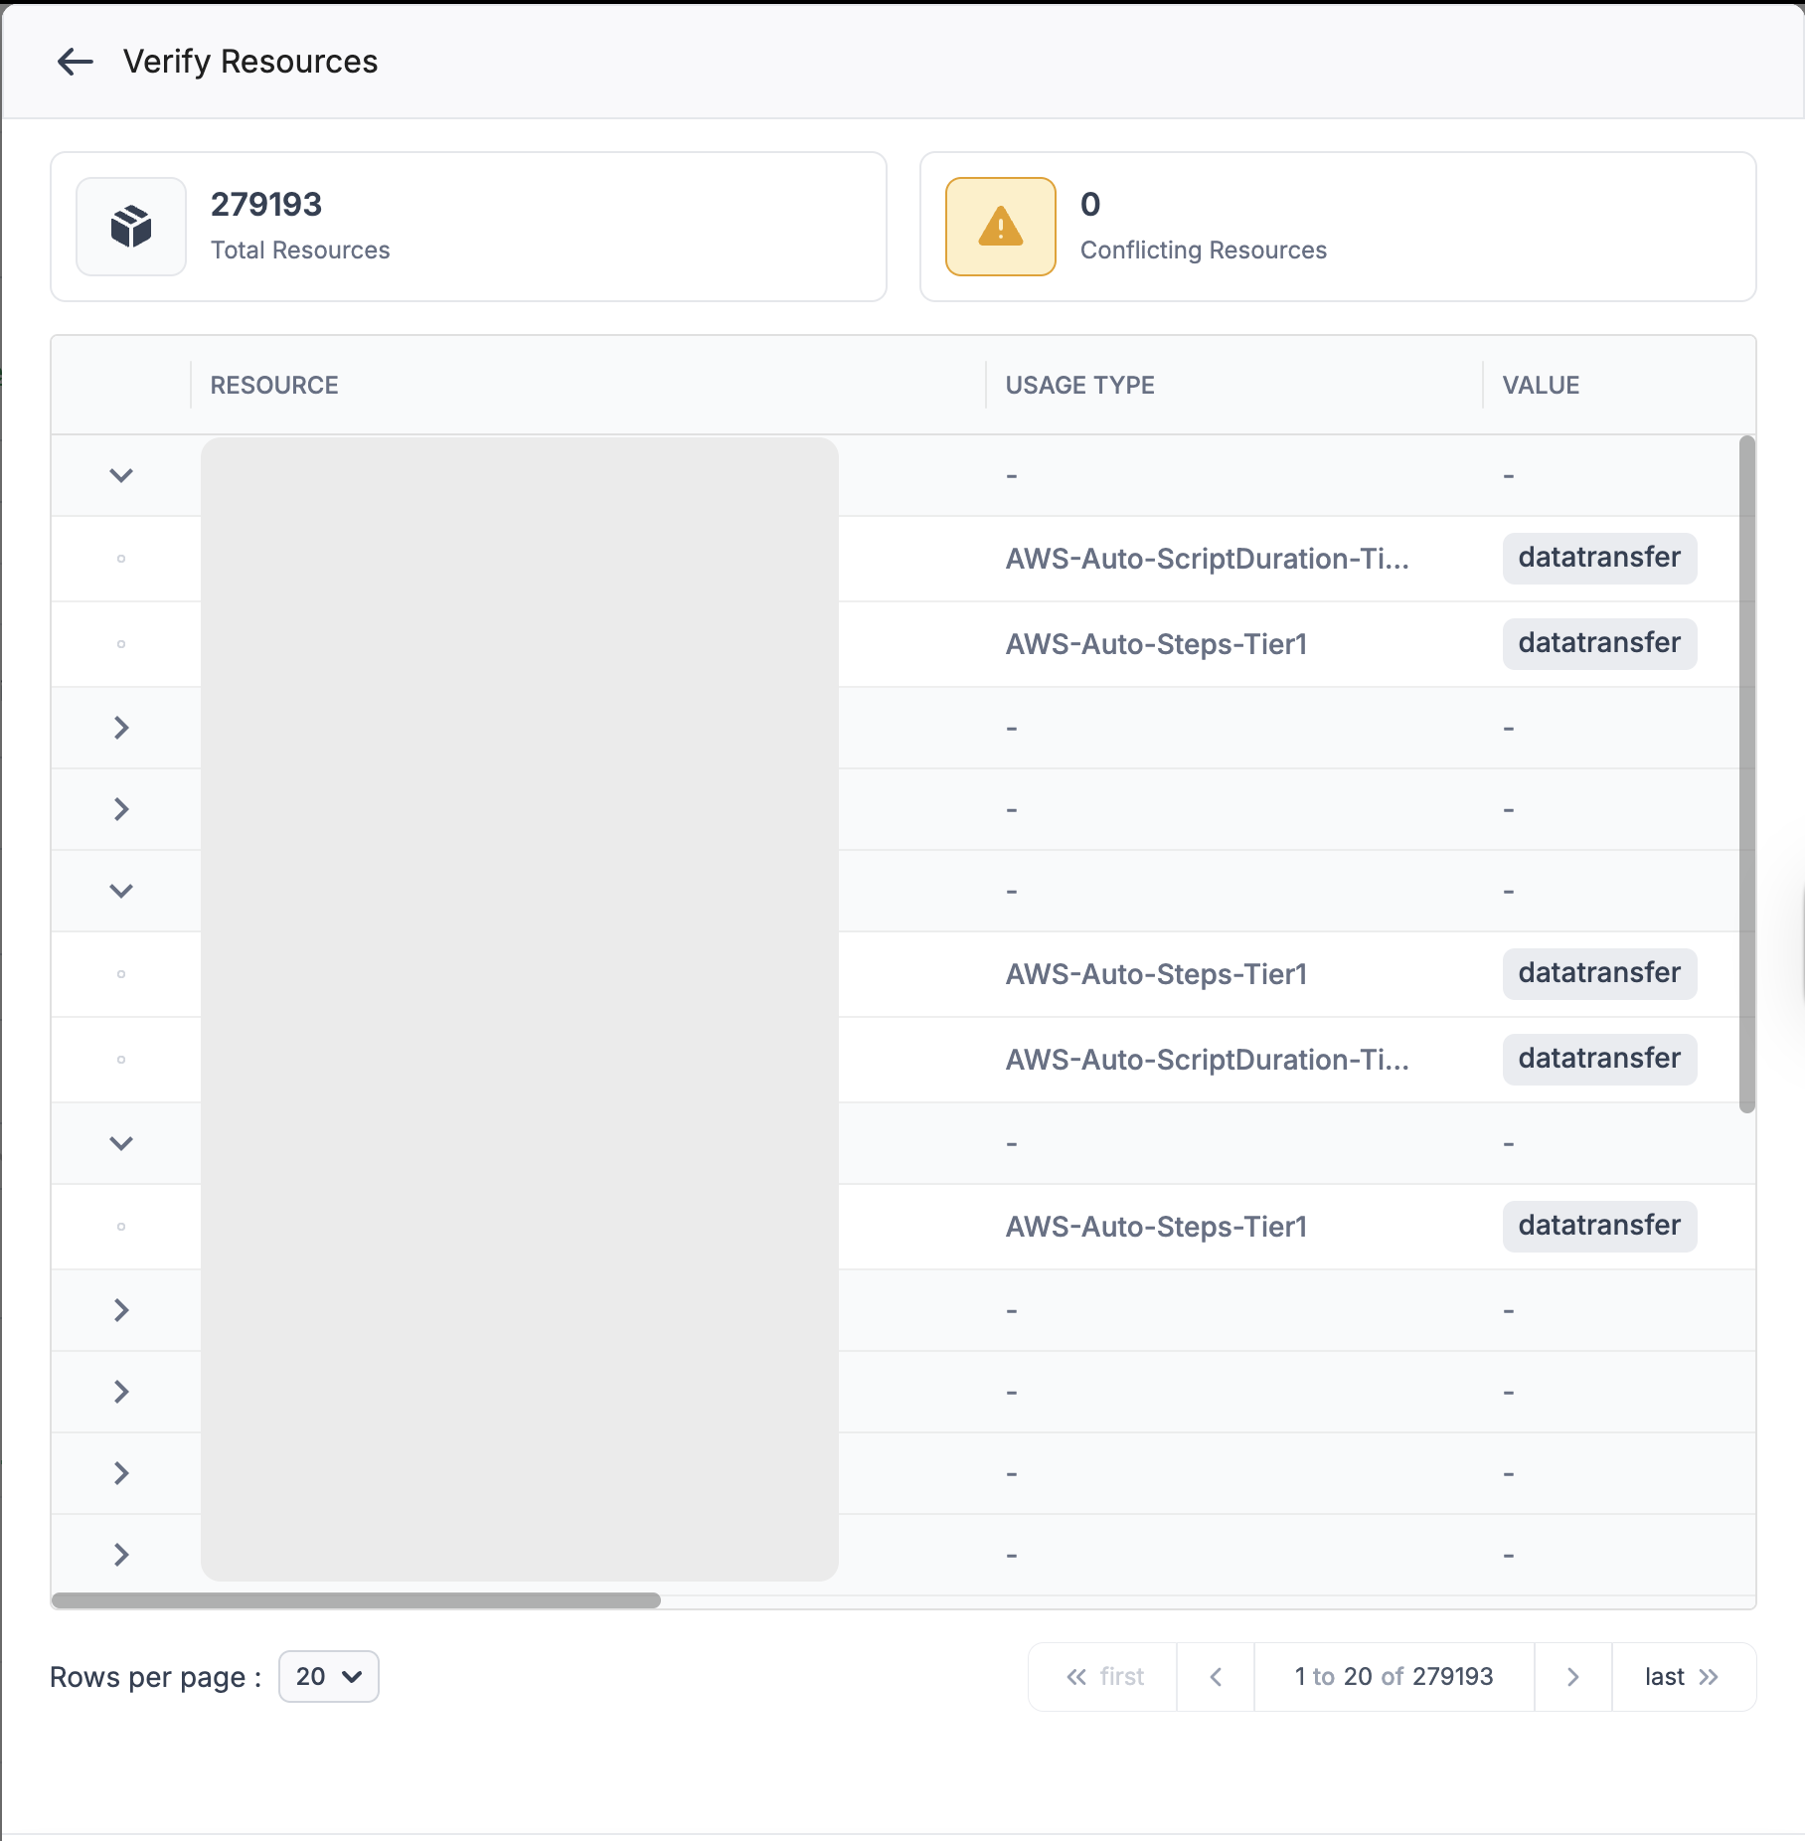Click the table's horizontal scrollbar thumb
The height and width of the screenshot is (1841, 1805).
click(356, 1600)
